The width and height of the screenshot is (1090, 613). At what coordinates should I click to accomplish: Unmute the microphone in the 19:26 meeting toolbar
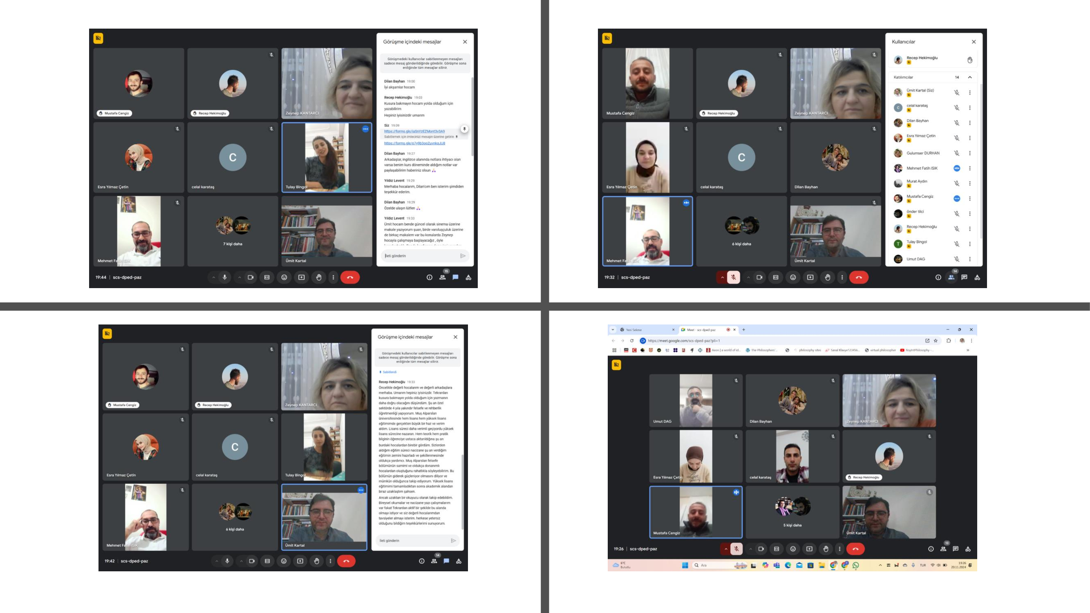coord(736,549)
